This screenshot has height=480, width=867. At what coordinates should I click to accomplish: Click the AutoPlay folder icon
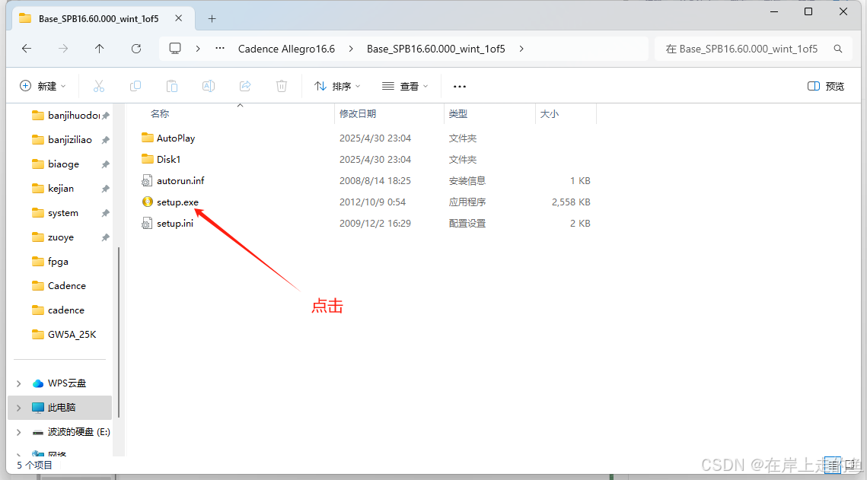(x=147, y=138)
